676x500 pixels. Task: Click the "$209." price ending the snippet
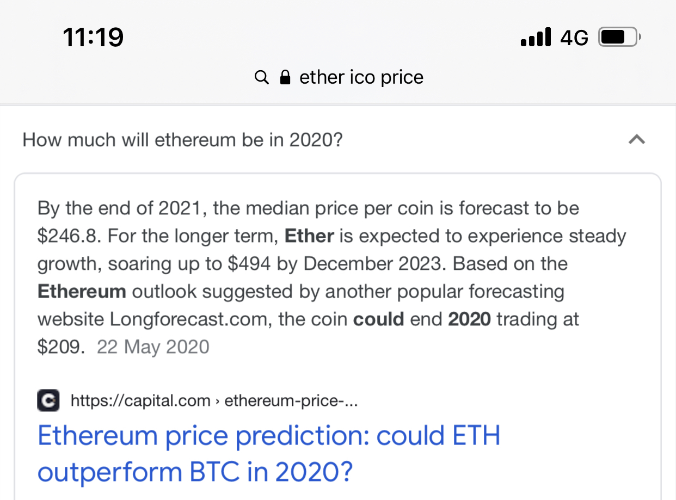click(x=61, y=347)
